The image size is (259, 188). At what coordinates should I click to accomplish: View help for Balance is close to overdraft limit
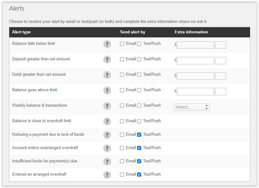tap(107, 122)
